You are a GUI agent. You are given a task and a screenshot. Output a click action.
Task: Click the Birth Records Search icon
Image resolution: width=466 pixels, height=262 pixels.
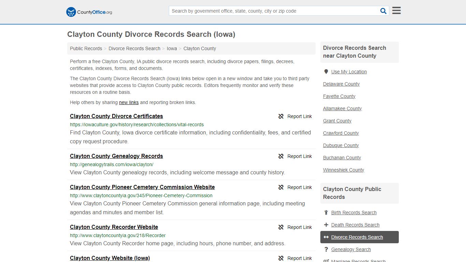(x=326, y=213)
